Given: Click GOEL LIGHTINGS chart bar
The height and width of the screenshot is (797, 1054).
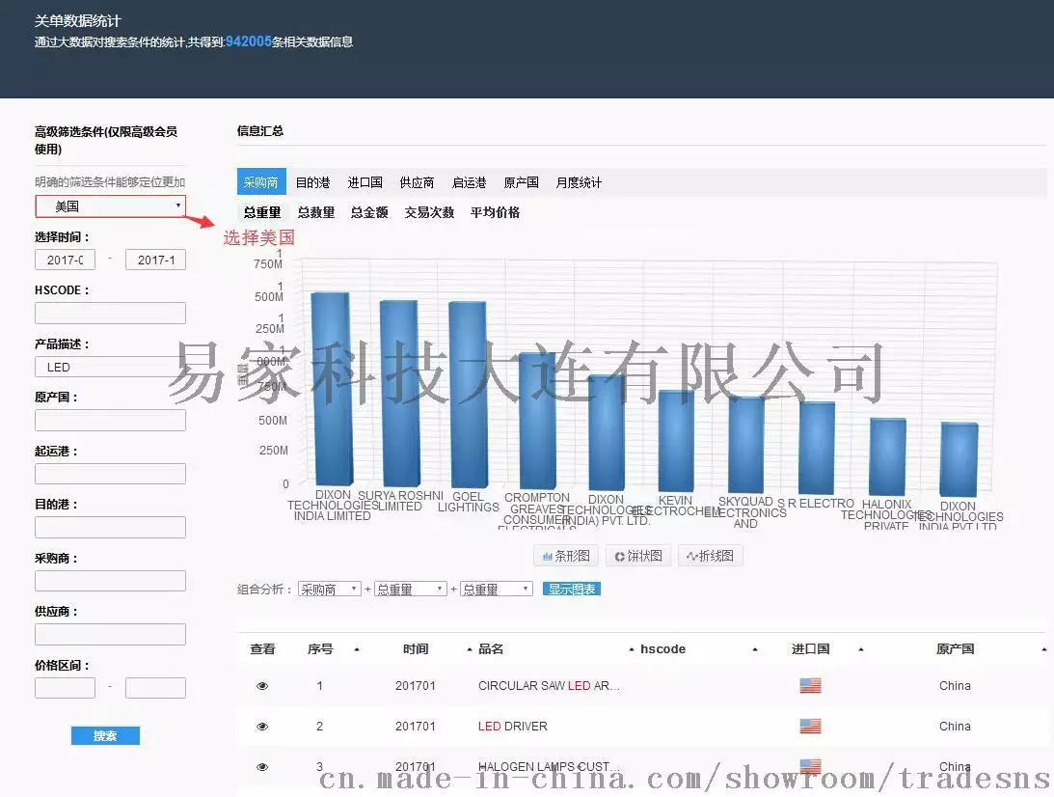Looking at the screenshot, I should 469,395.
